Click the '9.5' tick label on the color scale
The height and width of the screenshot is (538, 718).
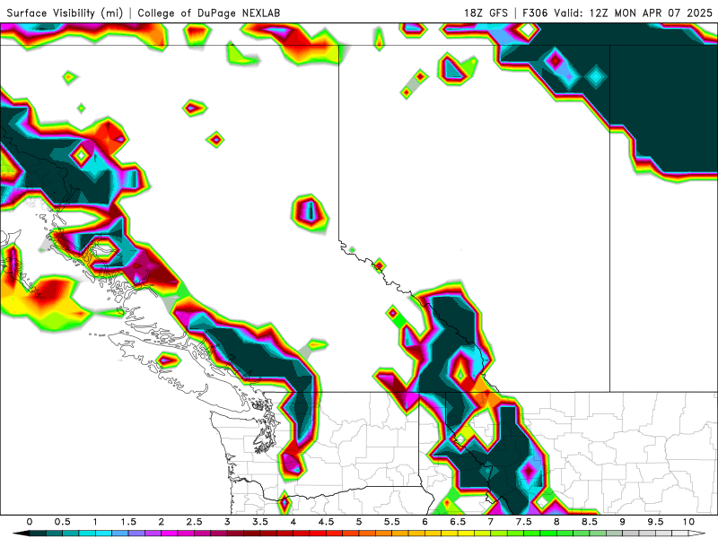pyautogui.click(x=656, y=522)
